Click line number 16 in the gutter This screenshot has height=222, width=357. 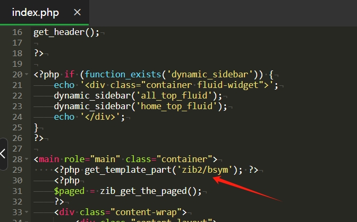pyautogui.click(x=17, y=32)
